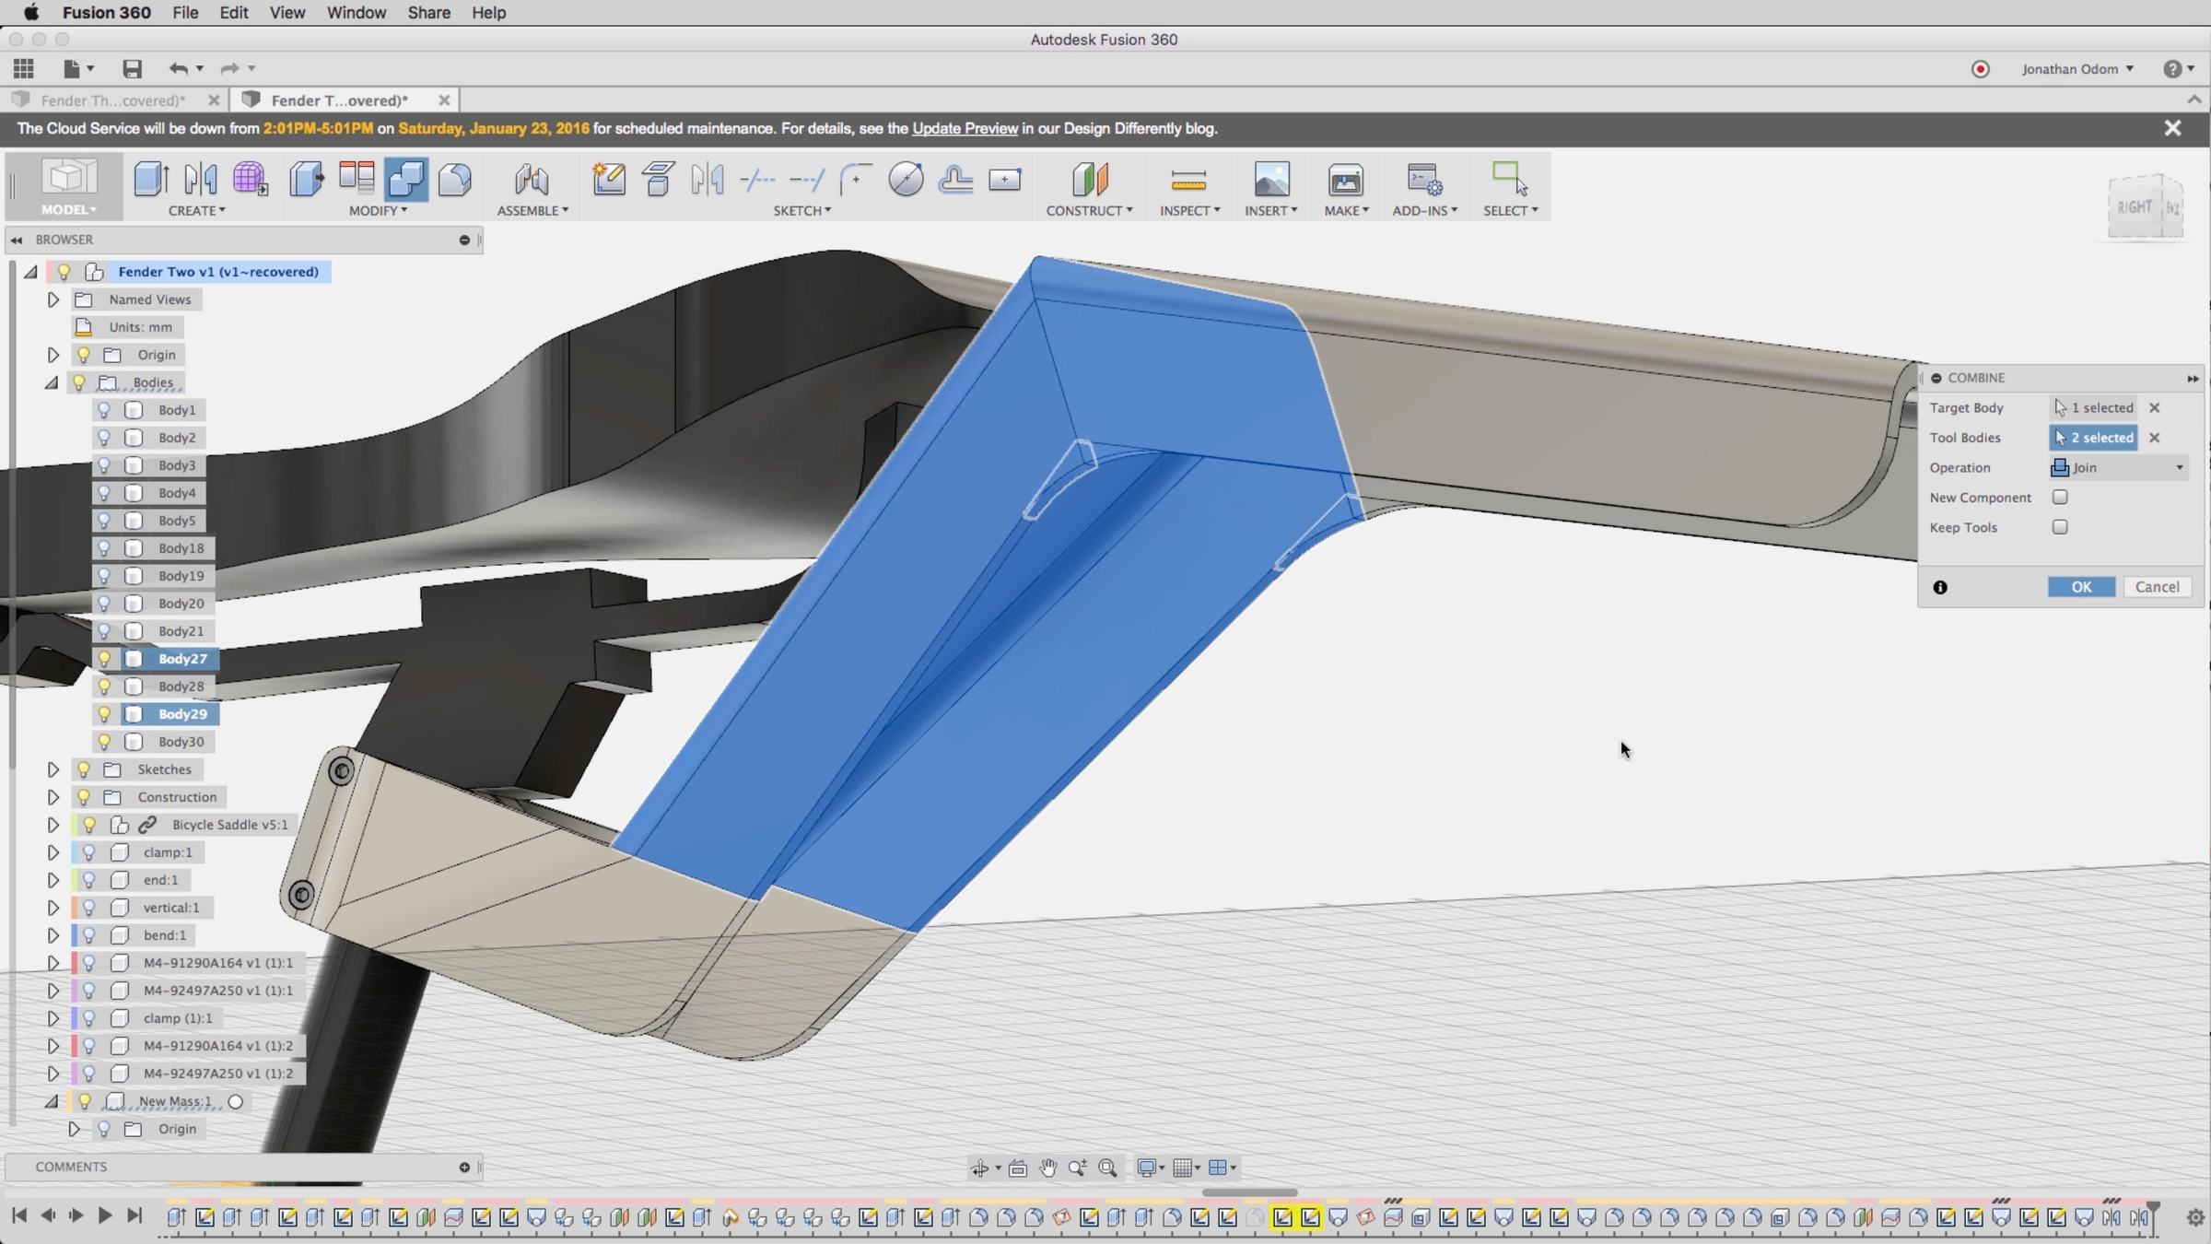This screenshot has height=1244, width=2211.
Task: Open the Measure tool under Inspect
Action: click(x=1188, y=179)
